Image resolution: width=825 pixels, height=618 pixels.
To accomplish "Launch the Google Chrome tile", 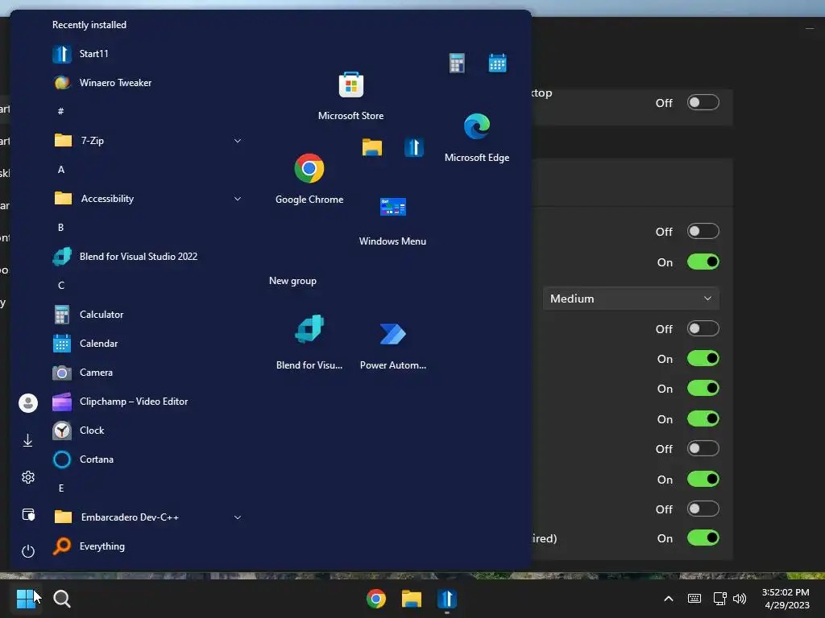I will pos(309,178).
